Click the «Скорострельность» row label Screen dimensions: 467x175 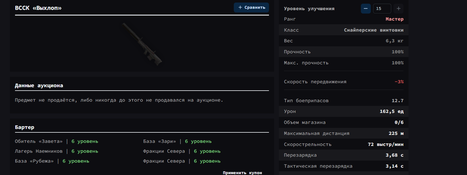click(x=308, y=145)
